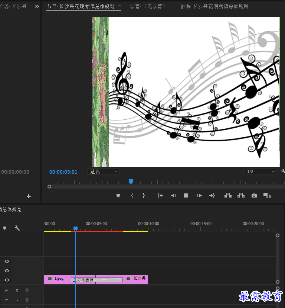
Task: Click the program monitor zoom scroll handle
Action: [x=49, y=187]
